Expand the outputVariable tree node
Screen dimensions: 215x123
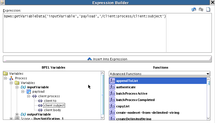point(17,114)
